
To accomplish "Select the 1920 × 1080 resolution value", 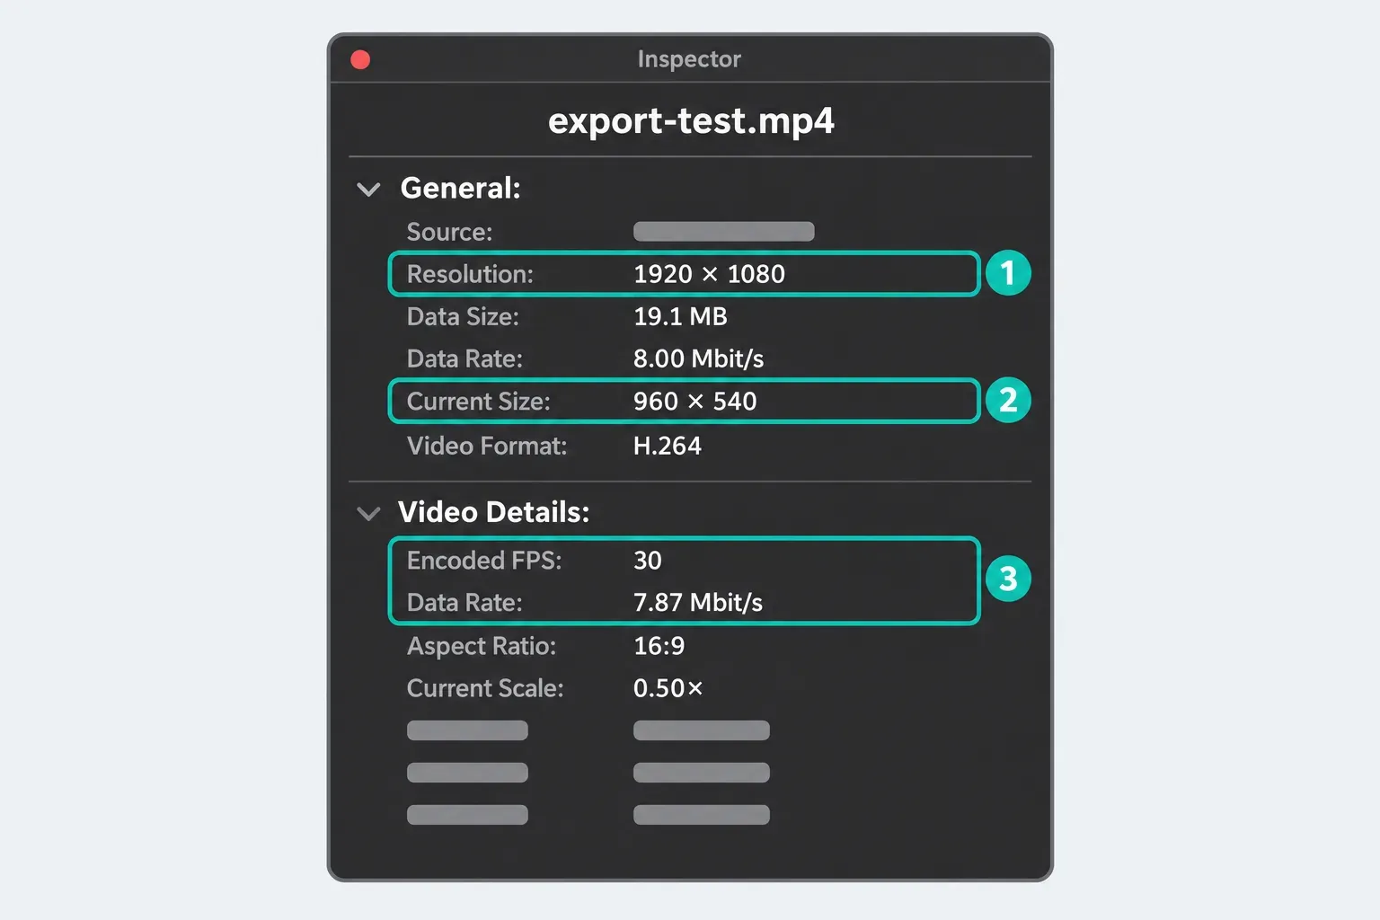I will (x=709, y=274).
